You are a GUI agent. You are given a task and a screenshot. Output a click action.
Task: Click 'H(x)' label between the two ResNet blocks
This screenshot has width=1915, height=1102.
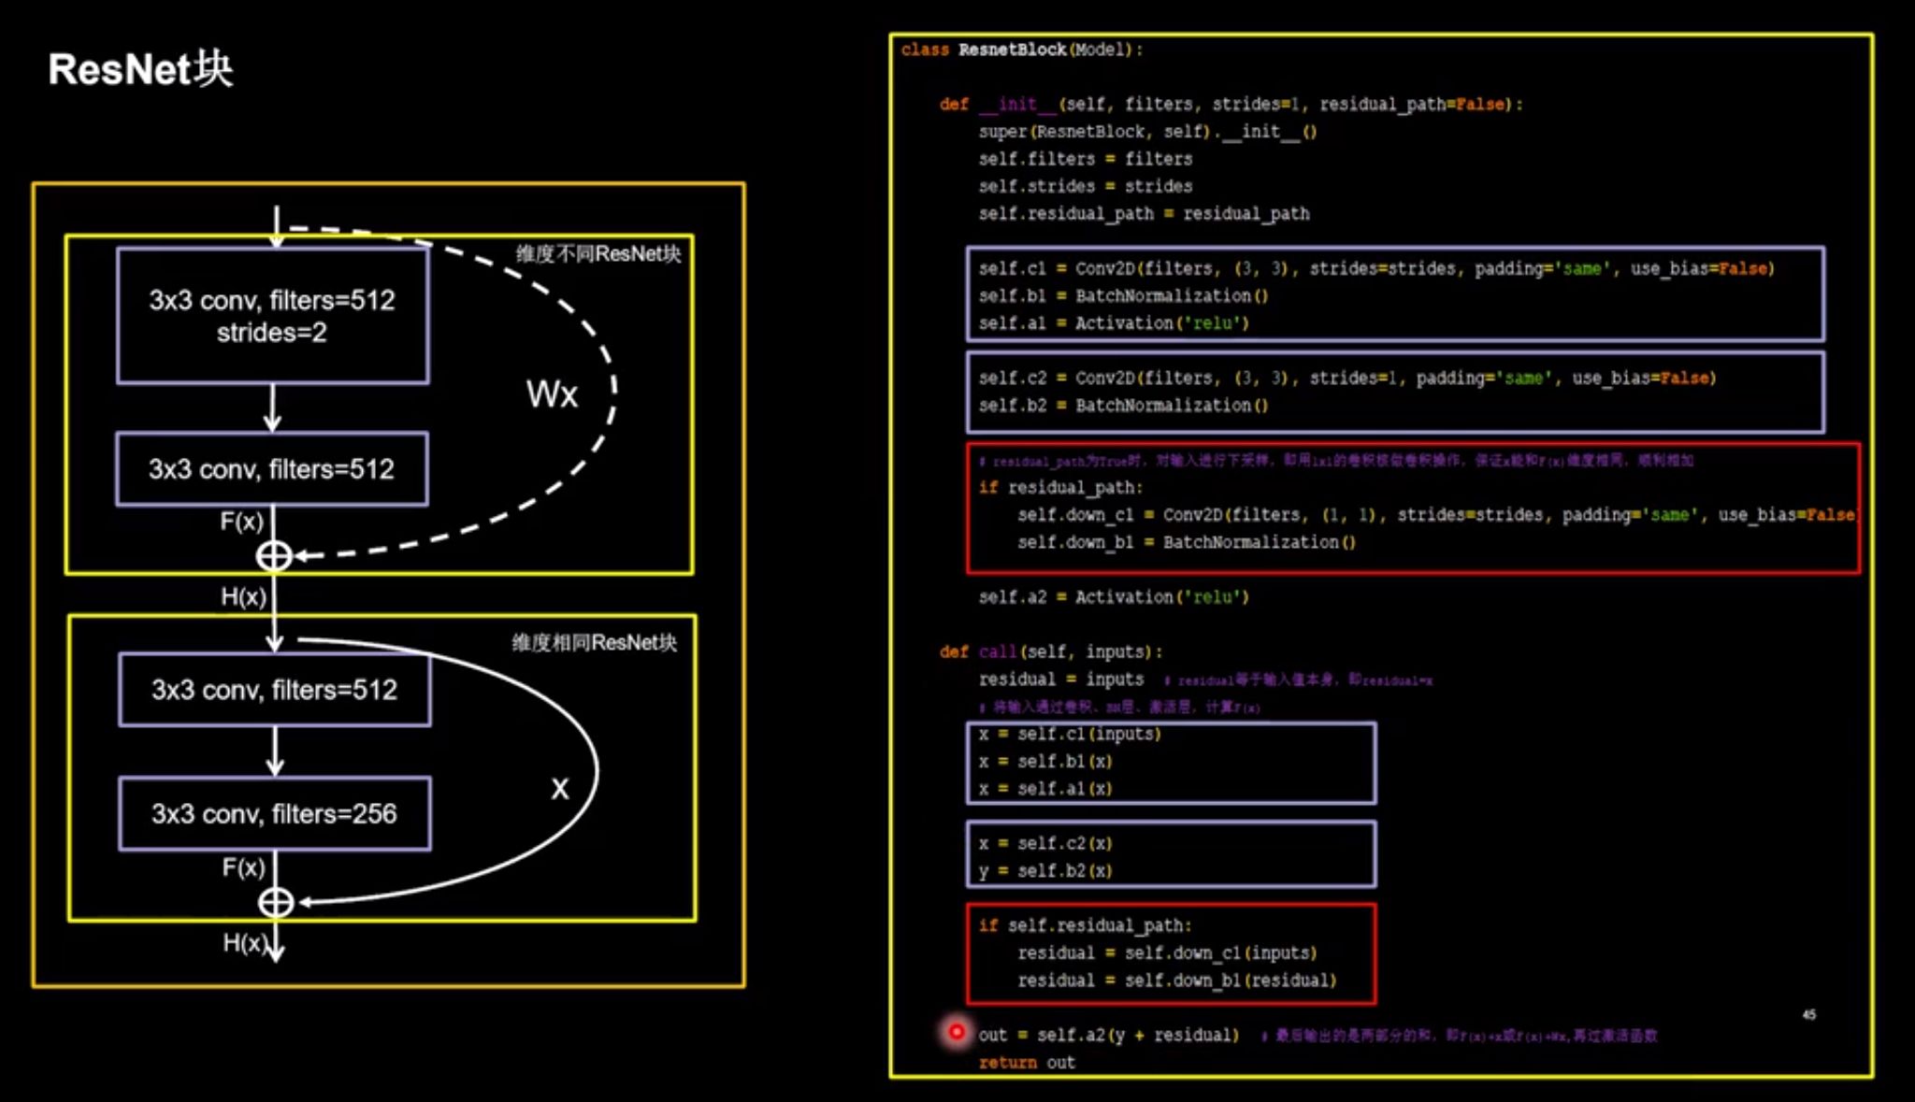[243, 596]
